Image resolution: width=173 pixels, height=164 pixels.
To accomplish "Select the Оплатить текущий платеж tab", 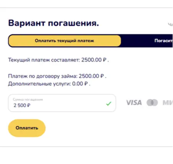I will pos(64,41).
